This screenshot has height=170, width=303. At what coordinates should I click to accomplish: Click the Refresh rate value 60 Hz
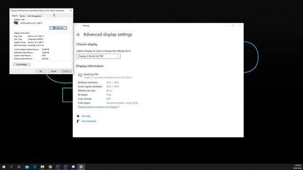(x=109, y=91)
